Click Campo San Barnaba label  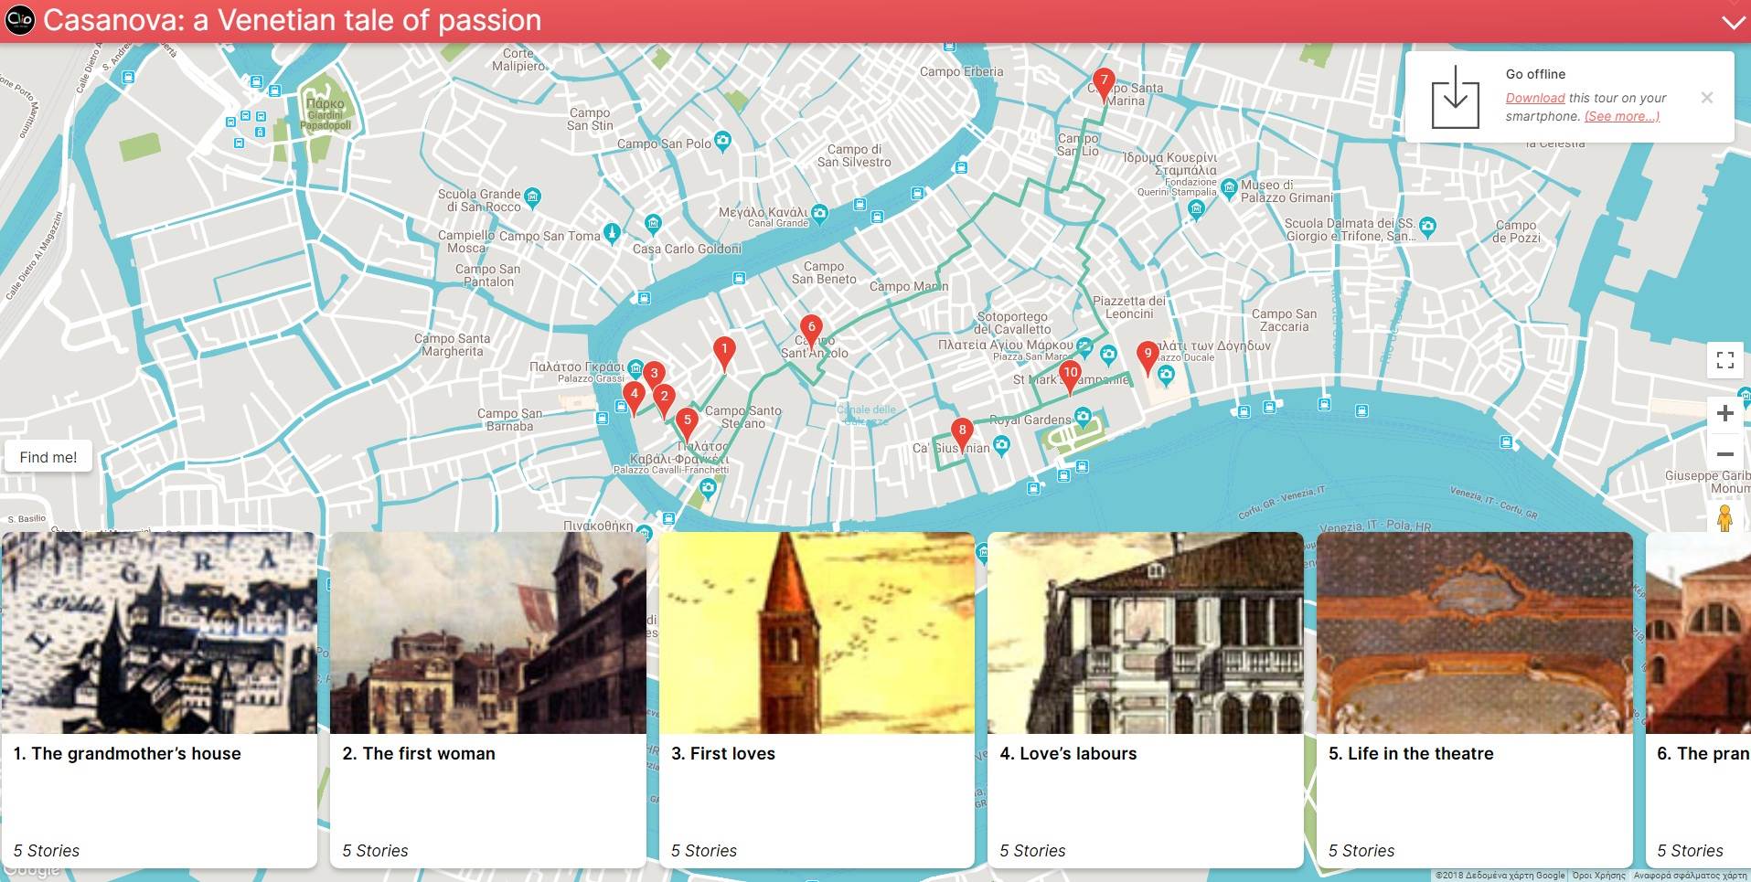(x=509, y=420)
